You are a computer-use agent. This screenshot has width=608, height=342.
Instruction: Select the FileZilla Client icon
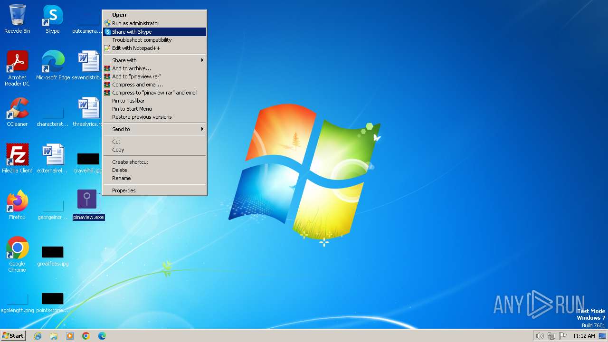point(17,159)
